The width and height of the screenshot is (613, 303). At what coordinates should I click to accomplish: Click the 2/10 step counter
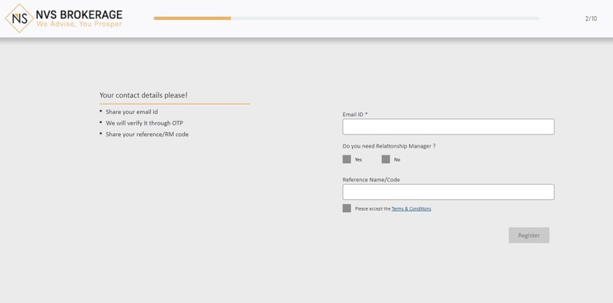591,18
